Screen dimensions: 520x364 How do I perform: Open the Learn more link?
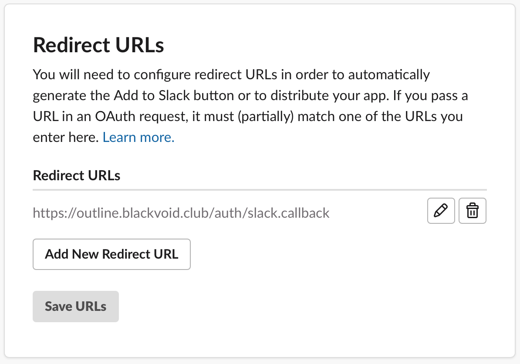[138, 137]
